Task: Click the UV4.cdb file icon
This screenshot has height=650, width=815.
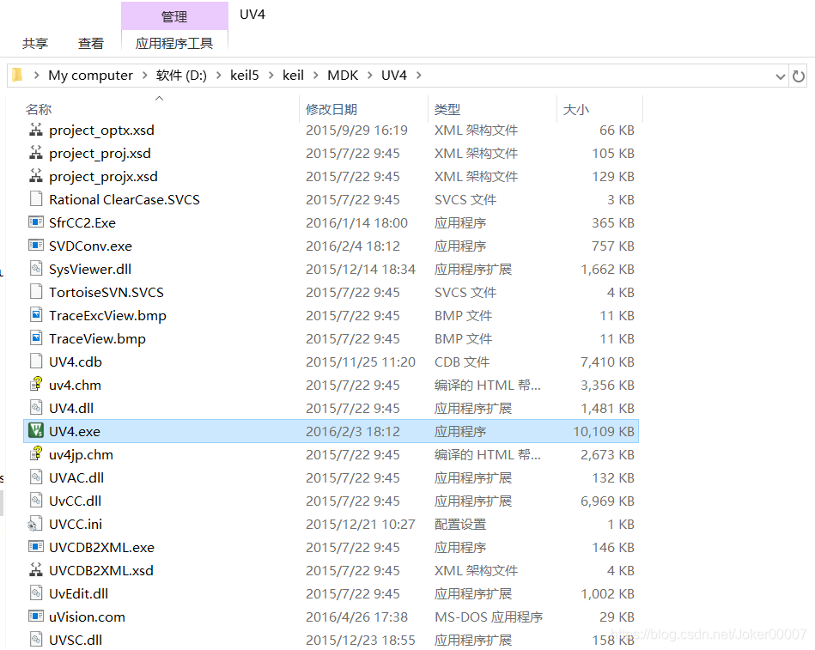Action: (35, 361)
